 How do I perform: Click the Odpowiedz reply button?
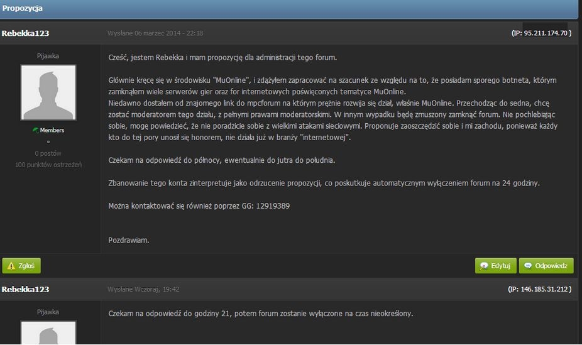(546, 266)
